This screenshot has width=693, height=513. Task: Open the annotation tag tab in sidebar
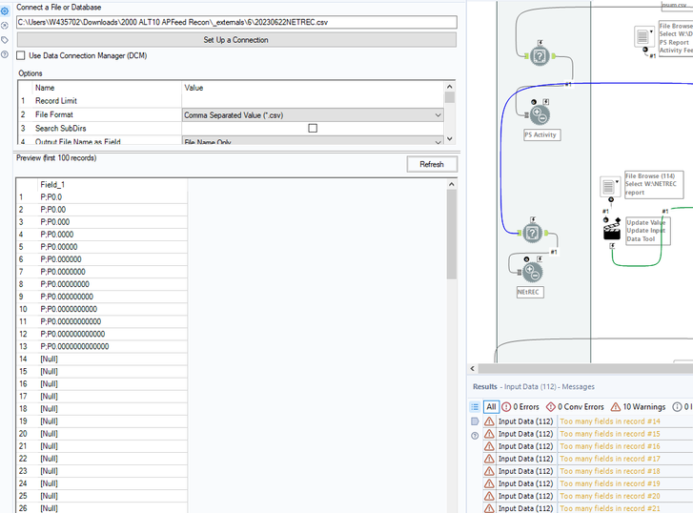coord(5,40)
